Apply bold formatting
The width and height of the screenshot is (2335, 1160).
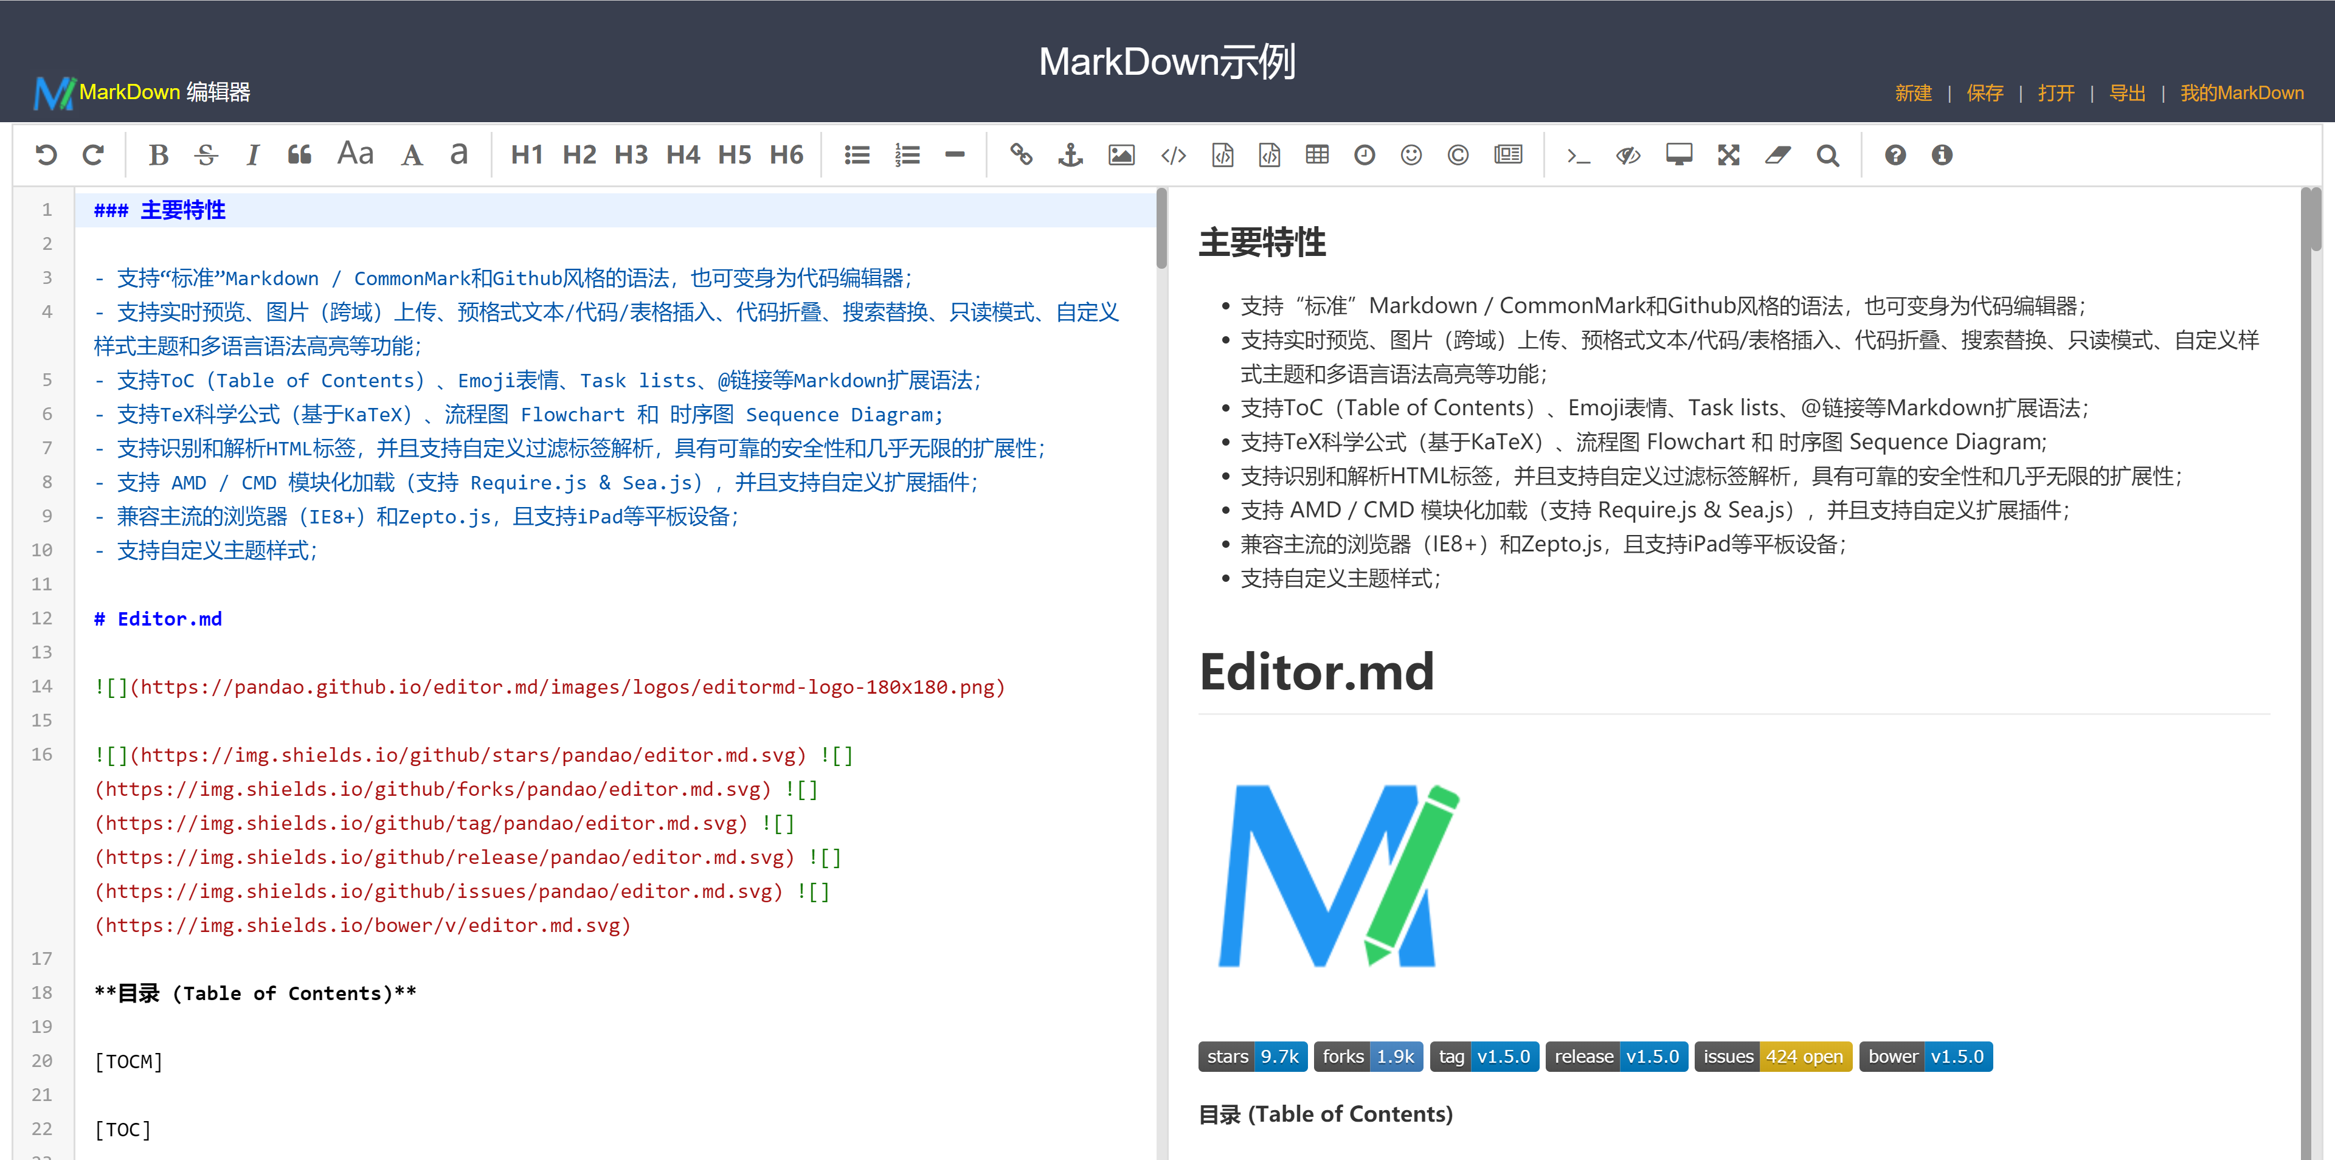pyautogui.click(x=159, y=154)
